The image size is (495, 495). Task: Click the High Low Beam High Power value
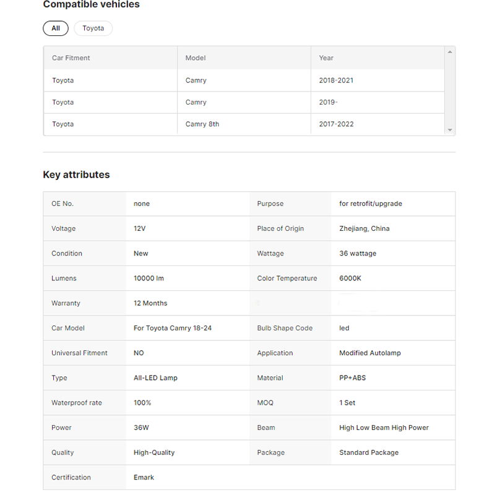tap(384, 428)
